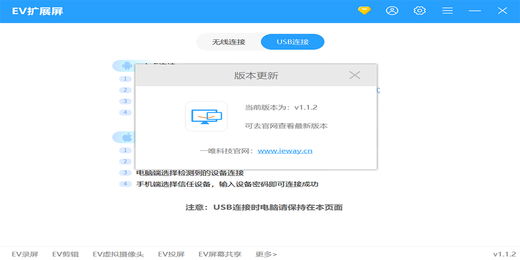
Task: Select EV投屏 in the bottom bar
Action: pos(171,254)
